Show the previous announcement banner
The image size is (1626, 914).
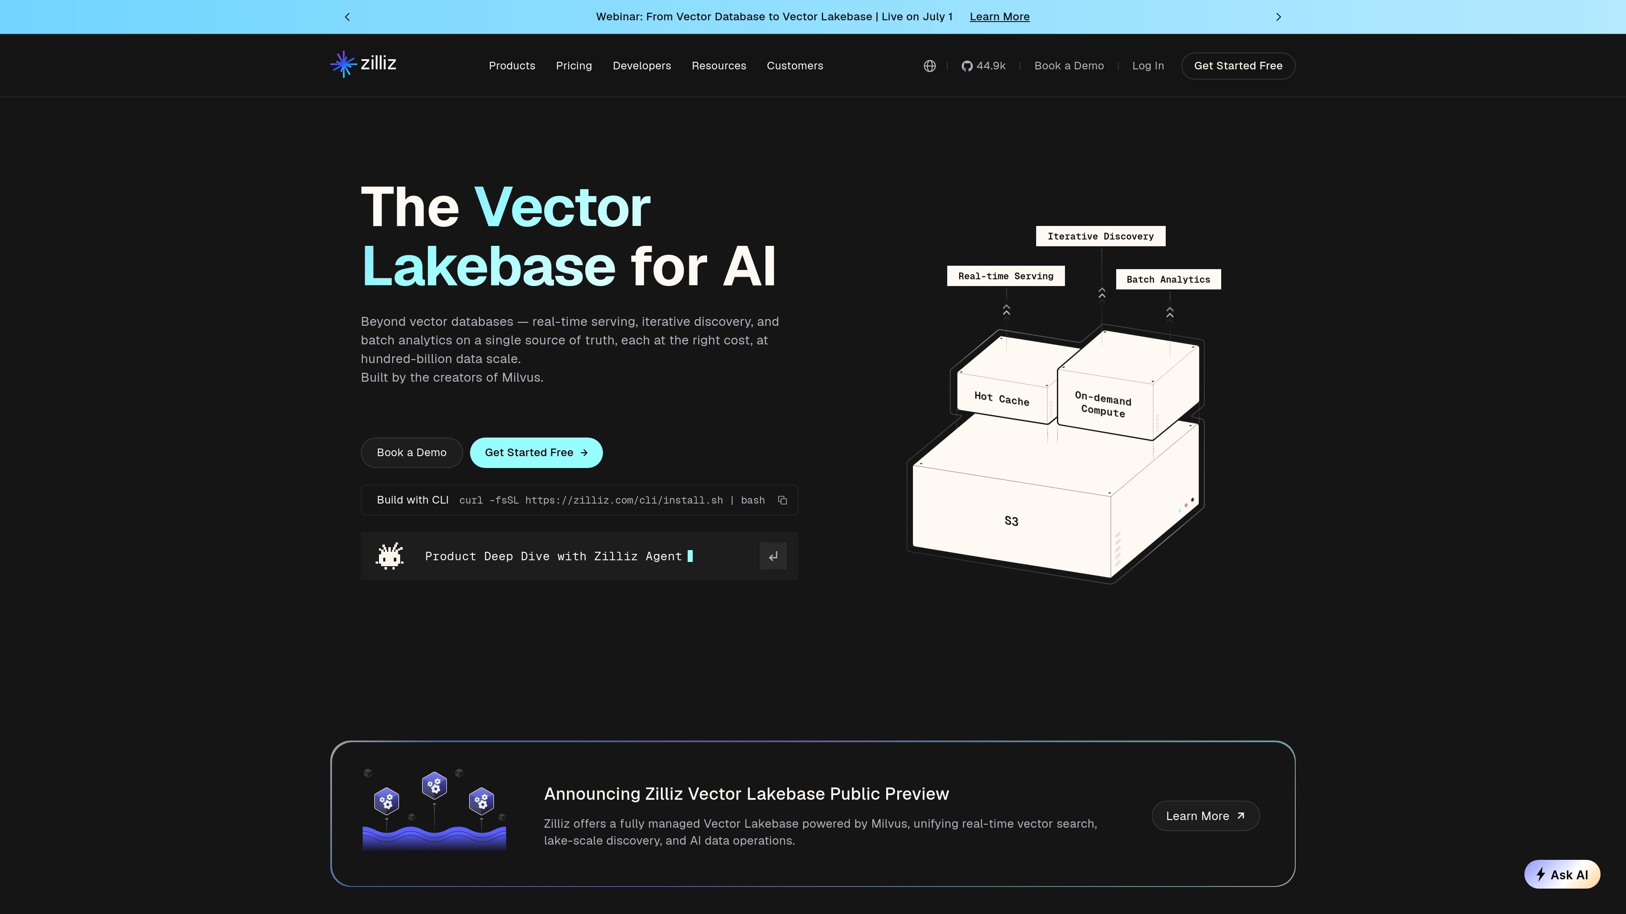(x=347, y=17)
